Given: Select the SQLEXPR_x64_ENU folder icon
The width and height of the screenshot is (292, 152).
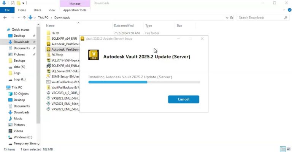Looking at the screenshot, I should tap(48, 39).
